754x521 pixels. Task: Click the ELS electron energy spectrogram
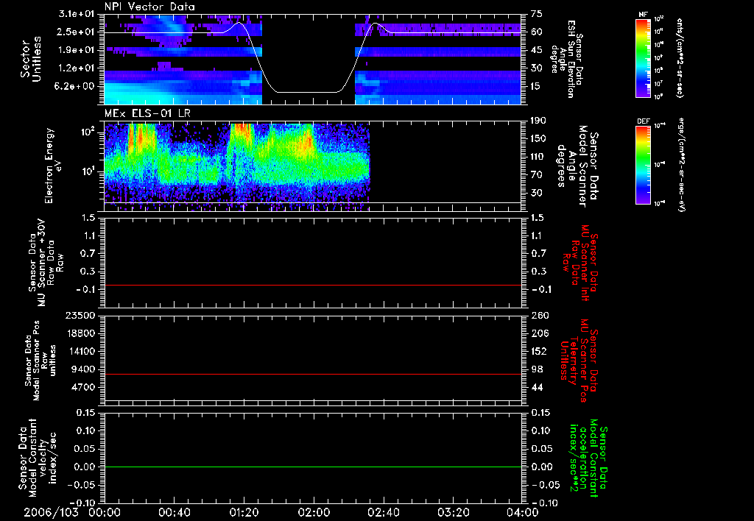click(313, 166)
